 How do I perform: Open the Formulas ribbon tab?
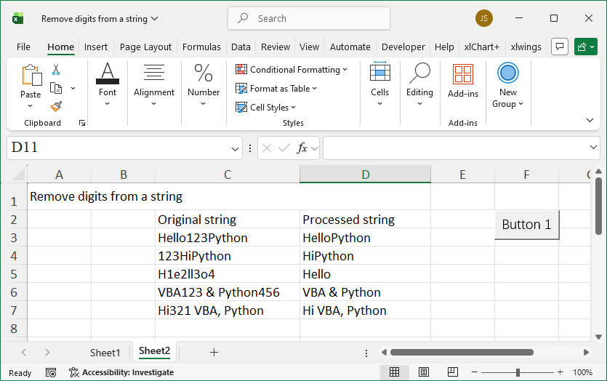click(201, 47)
